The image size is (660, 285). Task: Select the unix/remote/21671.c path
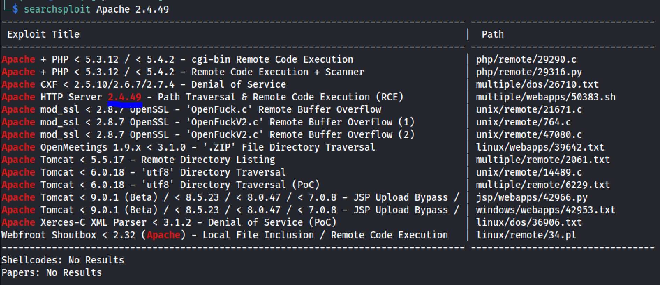[529, 109]
